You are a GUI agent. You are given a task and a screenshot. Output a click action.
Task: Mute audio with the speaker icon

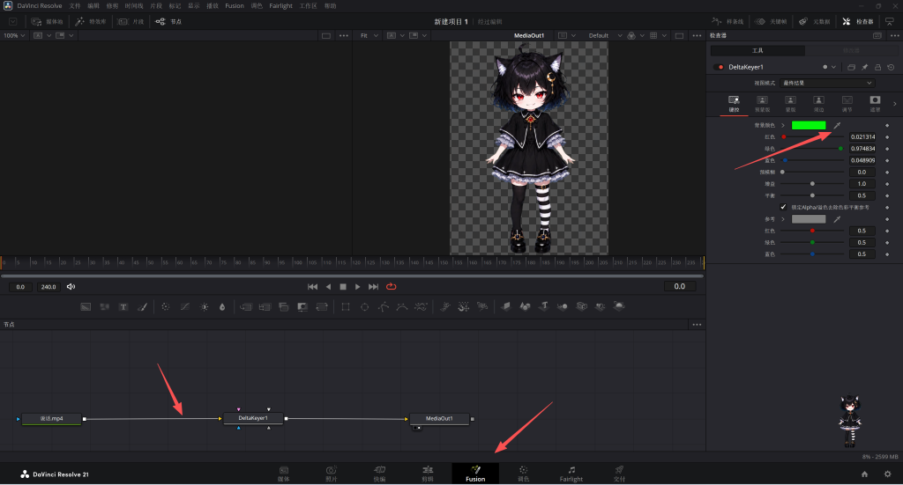click(71, 287)
